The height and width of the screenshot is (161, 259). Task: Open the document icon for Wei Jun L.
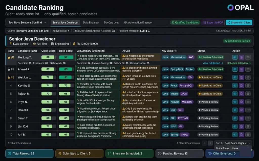tap(241, 77)
